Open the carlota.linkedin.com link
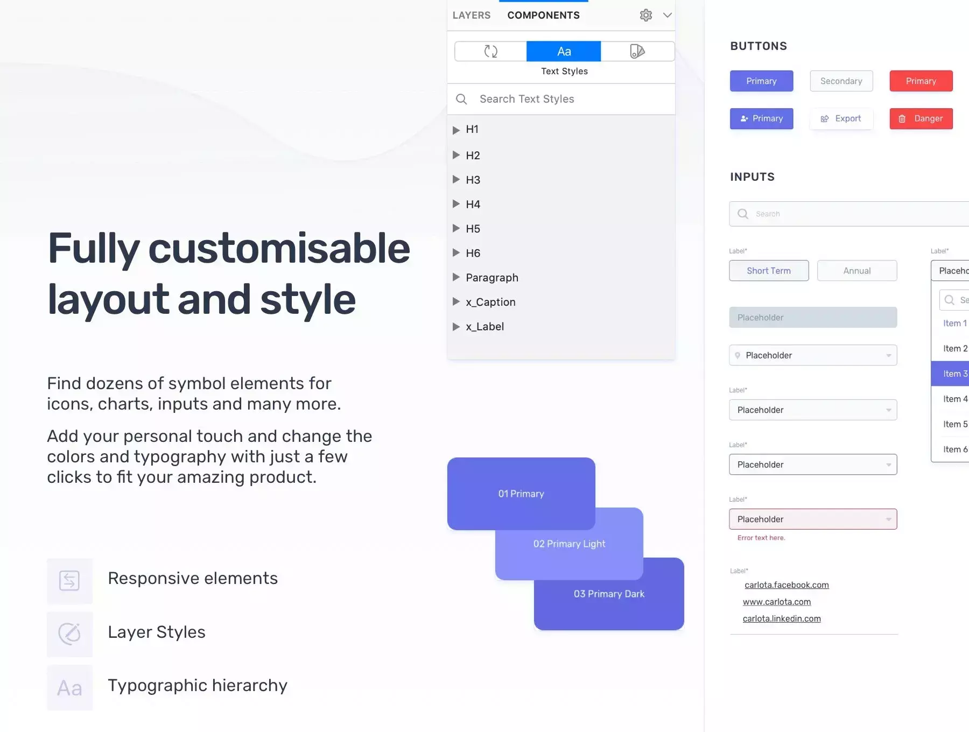Screen dimensions: 969x732 [782, 618]
